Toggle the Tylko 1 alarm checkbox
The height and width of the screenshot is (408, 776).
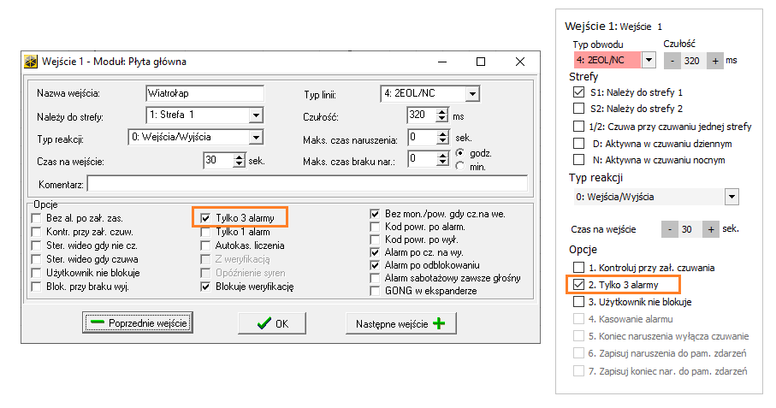click(x=205, y=232)
